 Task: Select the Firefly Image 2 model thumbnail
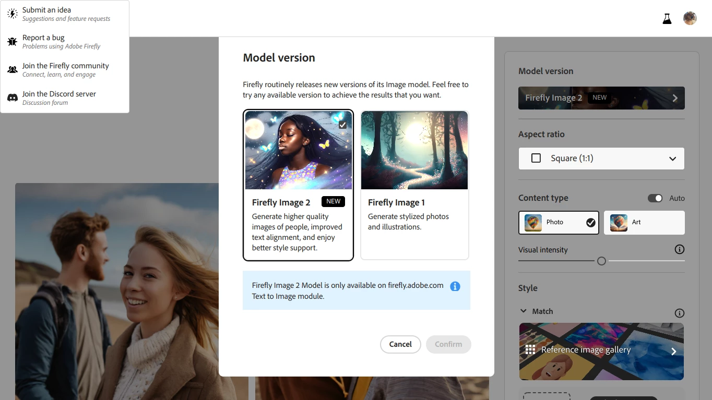(299, 150)
